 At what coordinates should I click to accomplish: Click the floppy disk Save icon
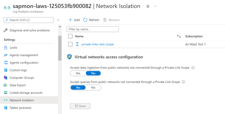click(x=76, y=106)
